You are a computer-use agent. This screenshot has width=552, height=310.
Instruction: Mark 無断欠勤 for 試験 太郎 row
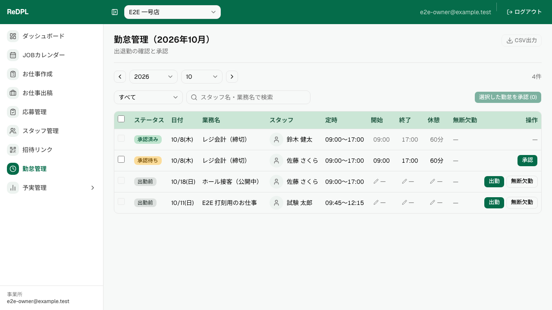pyautogui.click(x=522, y=202)
